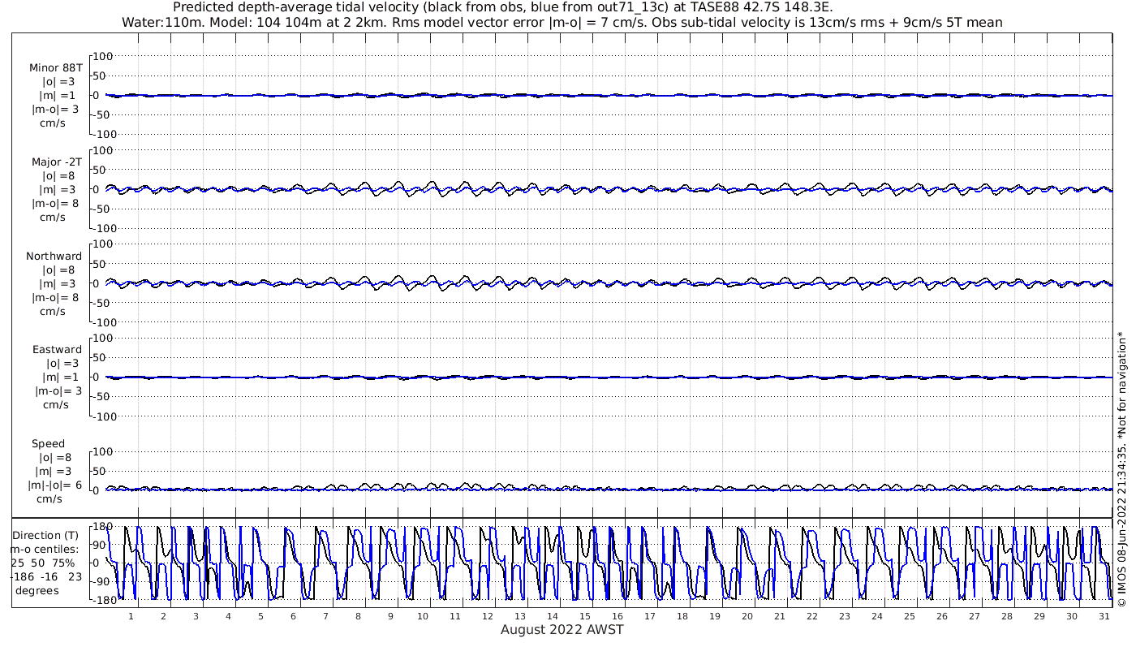The image size is (1136, 647).
Task: Click day 18 on the date axis
Action: 682,616
